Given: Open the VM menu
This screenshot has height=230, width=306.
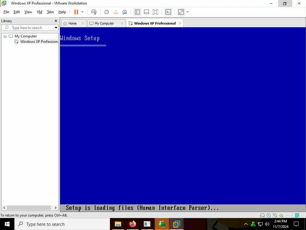Looking at the screenshot, I should coord(39,12).
